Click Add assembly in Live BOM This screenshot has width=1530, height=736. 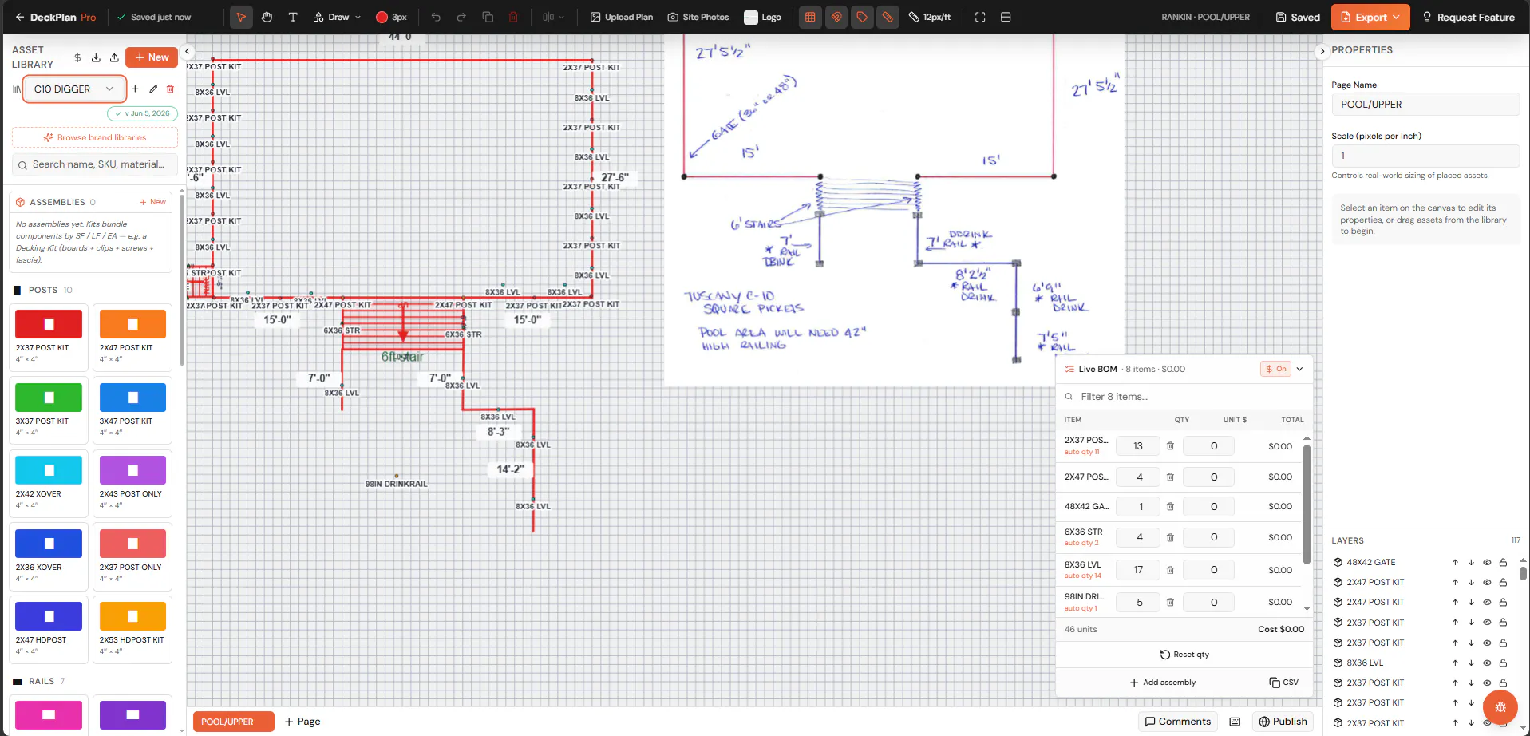tap(1163, 683)
